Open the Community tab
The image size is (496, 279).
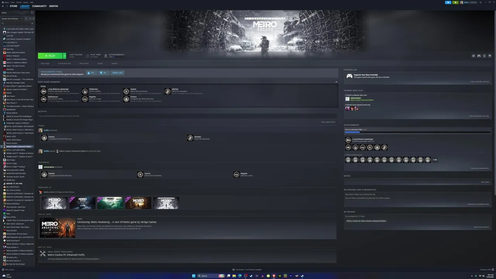[39, 6]
